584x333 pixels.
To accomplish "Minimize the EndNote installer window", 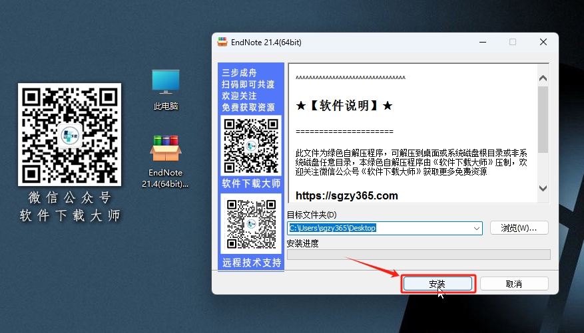I will tap(483, 42).
